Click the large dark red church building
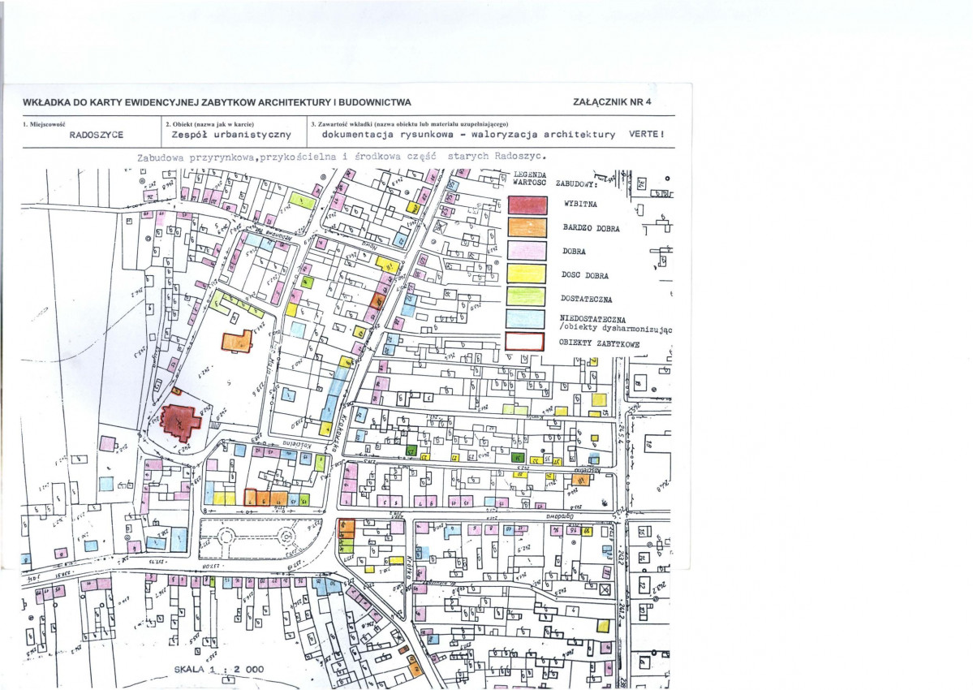This screenshot has width=973, height=690. click(x=181, y=422)
